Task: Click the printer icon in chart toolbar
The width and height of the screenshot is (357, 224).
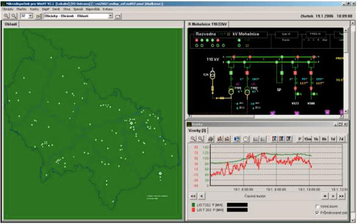Action: (211, 138)
